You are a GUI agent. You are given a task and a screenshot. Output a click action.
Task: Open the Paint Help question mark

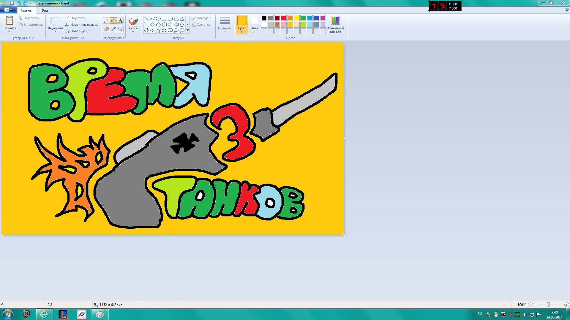(567, 10)
